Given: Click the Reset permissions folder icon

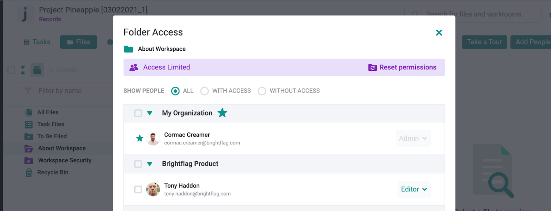Looking at the screenshot, I should click(372, 68).
